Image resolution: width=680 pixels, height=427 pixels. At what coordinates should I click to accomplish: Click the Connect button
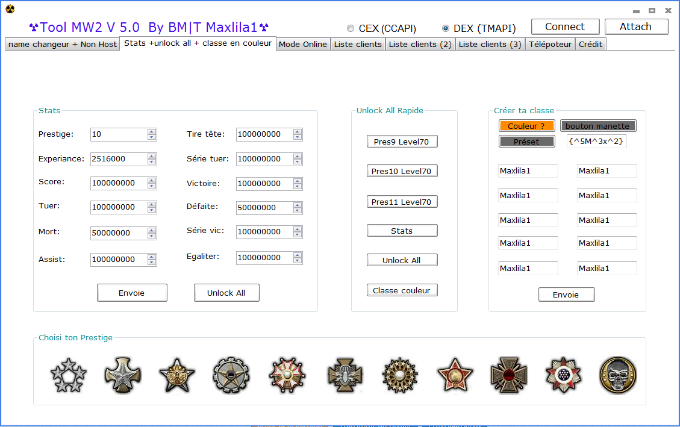566,27
